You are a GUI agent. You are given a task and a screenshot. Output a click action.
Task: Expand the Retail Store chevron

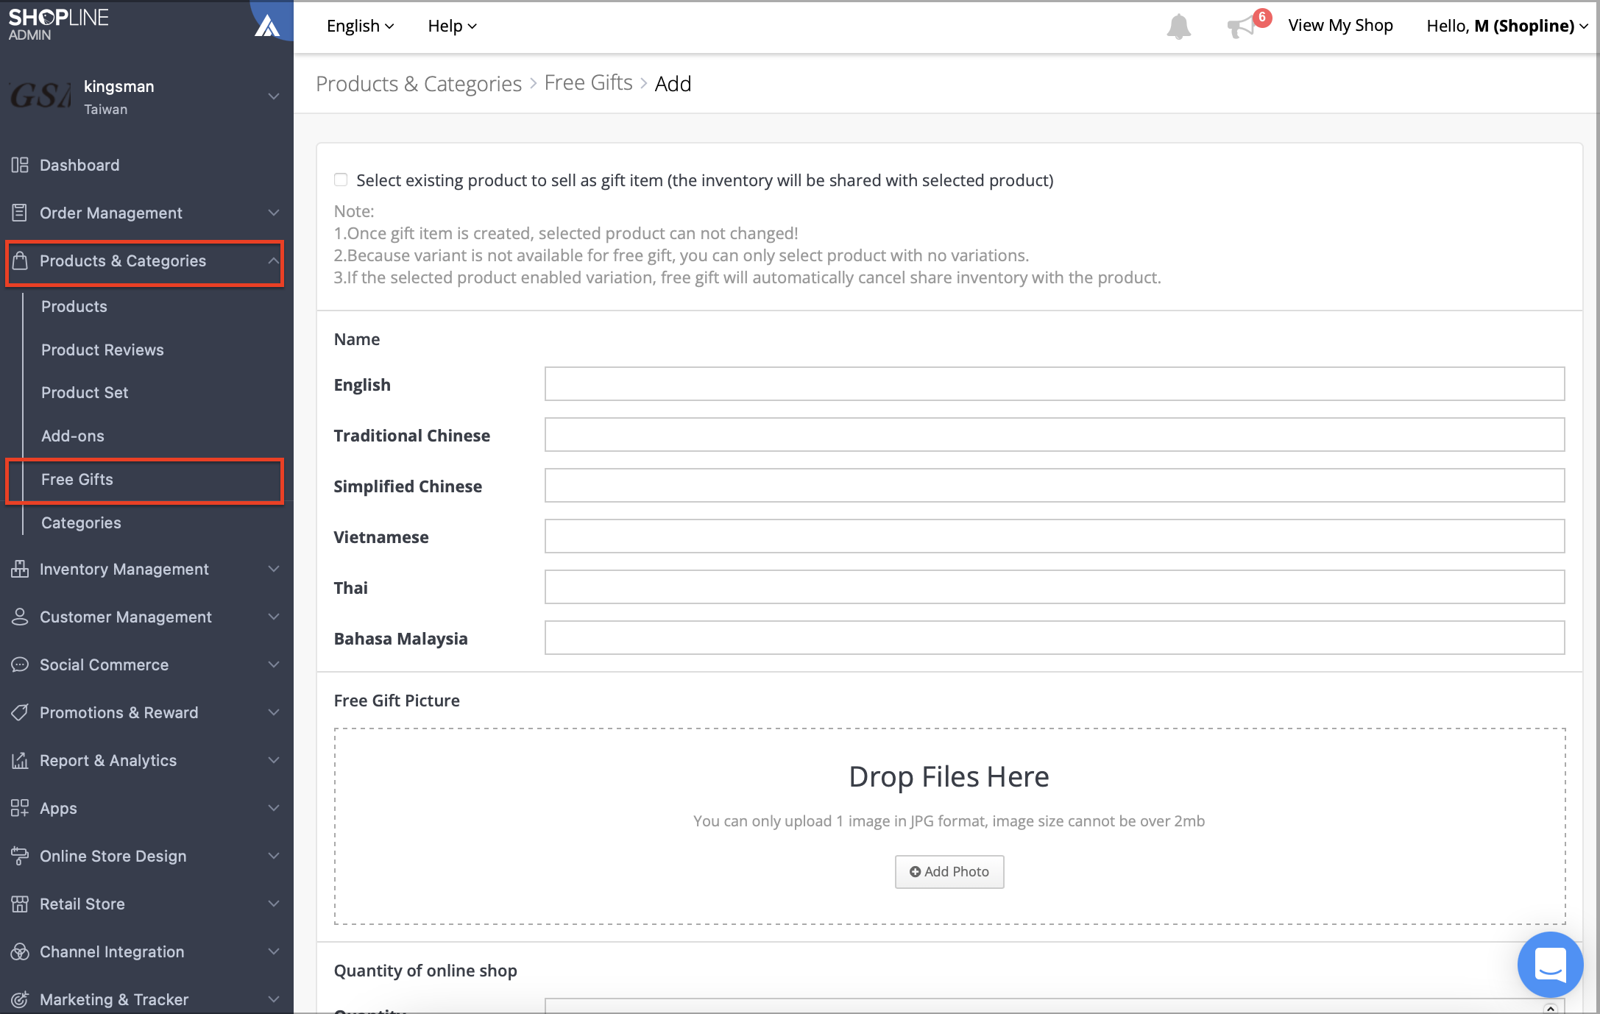(x=274, y=904)
